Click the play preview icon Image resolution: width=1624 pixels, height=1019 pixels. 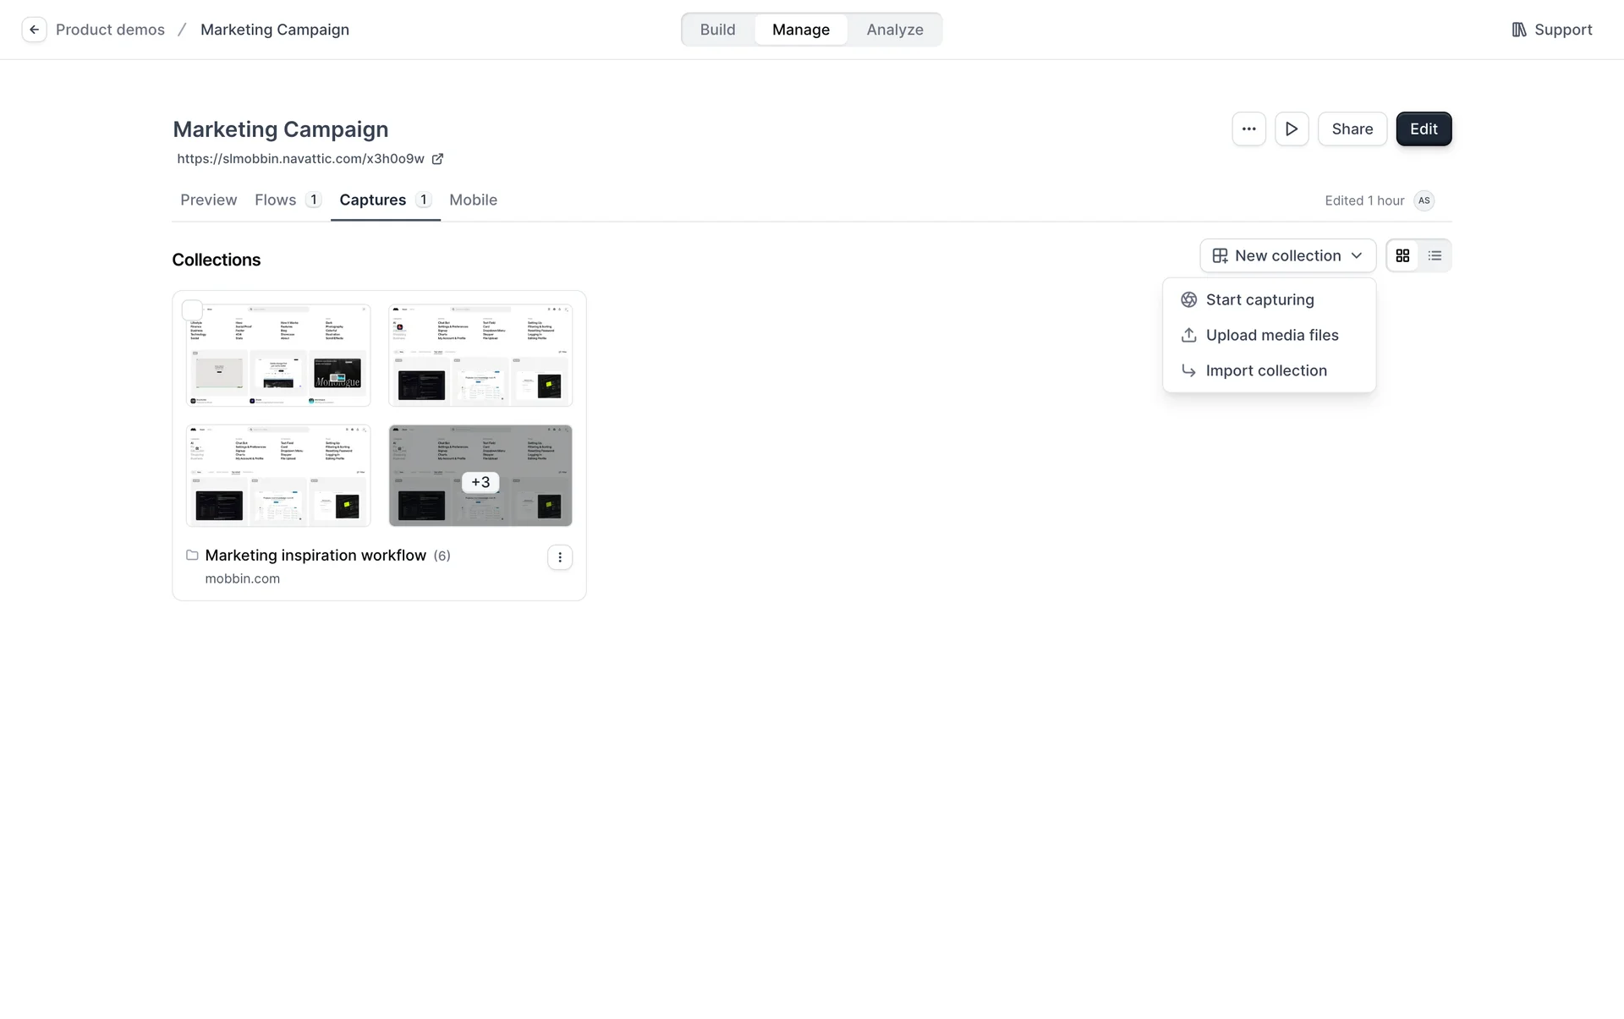tap(1292, 129)
